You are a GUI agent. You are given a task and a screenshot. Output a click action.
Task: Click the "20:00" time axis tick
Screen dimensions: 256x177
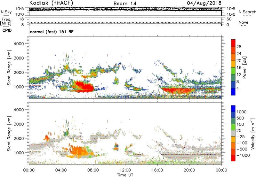click(189, 170)
